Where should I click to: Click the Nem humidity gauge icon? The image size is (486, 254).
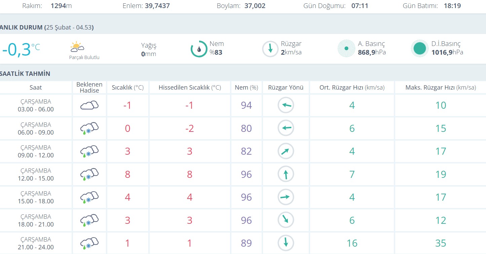(x=199, y=49)
